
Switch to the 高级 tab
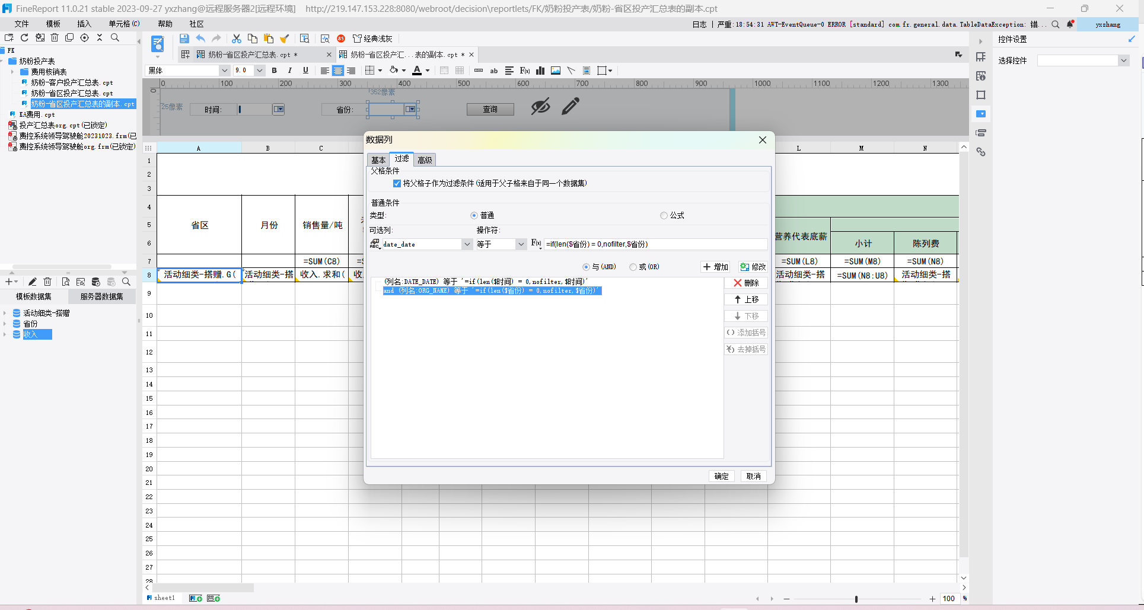tap(425, 160)
